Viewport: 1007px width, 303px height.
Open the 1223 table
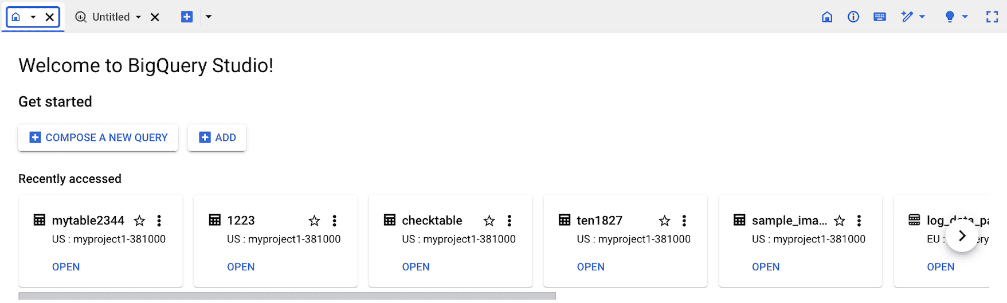pyautogui.click(x=241, y=267)
